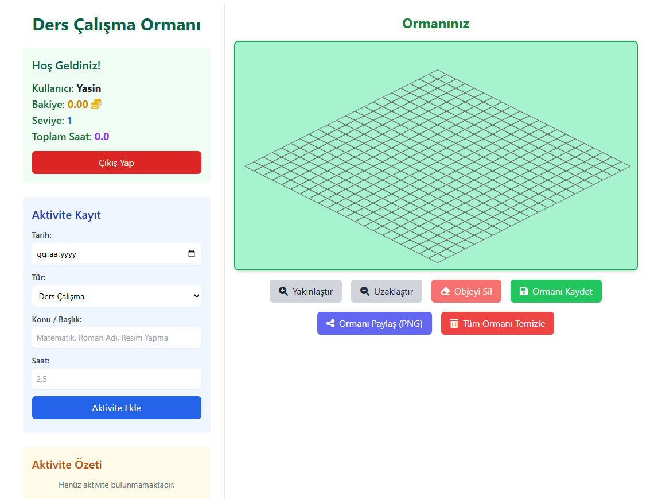658x499 pixels.
Task: Open the calendar icon in the Tarih field
Action: (191, 254)
